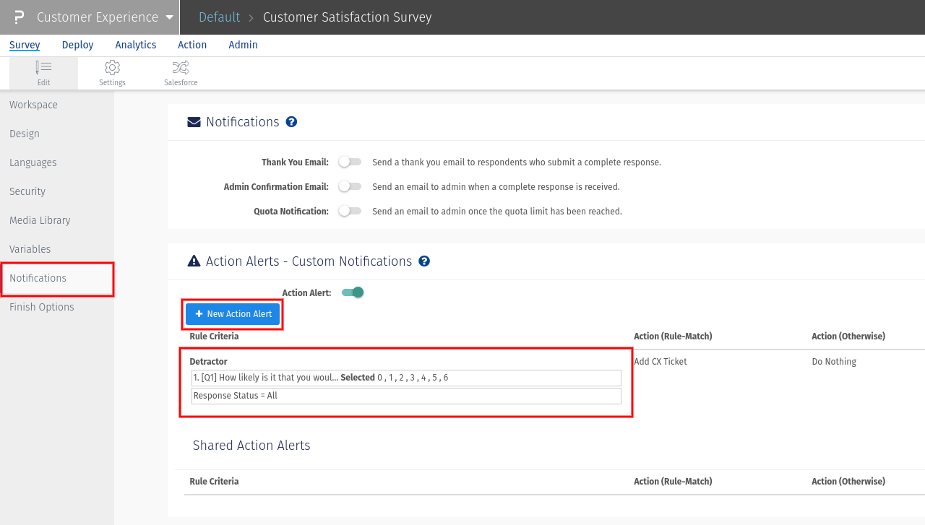Open the Settings gear icon
The height and width of the screenshot is (525, 925).
pos(112,72)
